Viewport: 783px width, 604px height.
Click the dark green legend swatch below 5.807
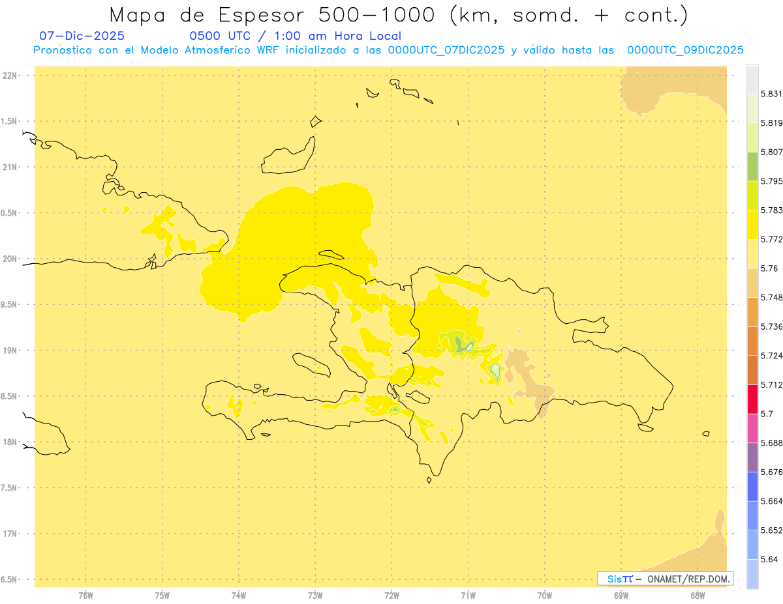[x=752, y=166]
